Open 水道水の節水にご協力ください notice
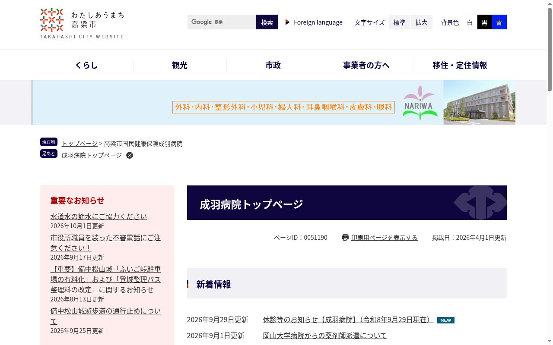 (99, 216)
